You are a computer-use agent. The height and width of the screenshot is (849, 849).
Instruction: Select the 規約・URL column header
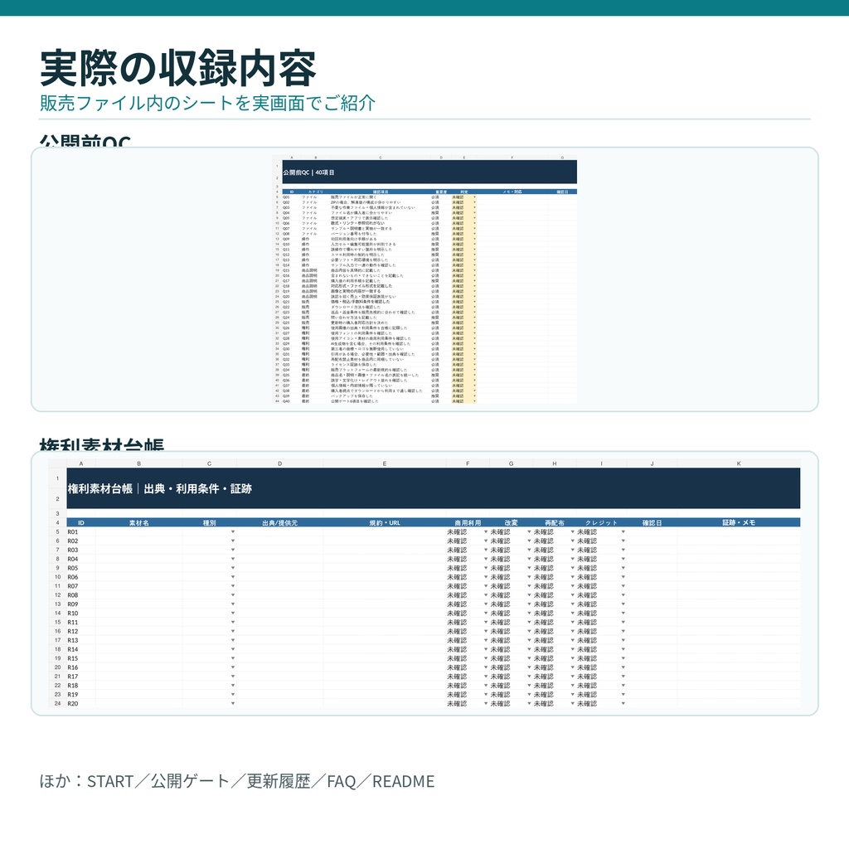(x=385, y=522)
